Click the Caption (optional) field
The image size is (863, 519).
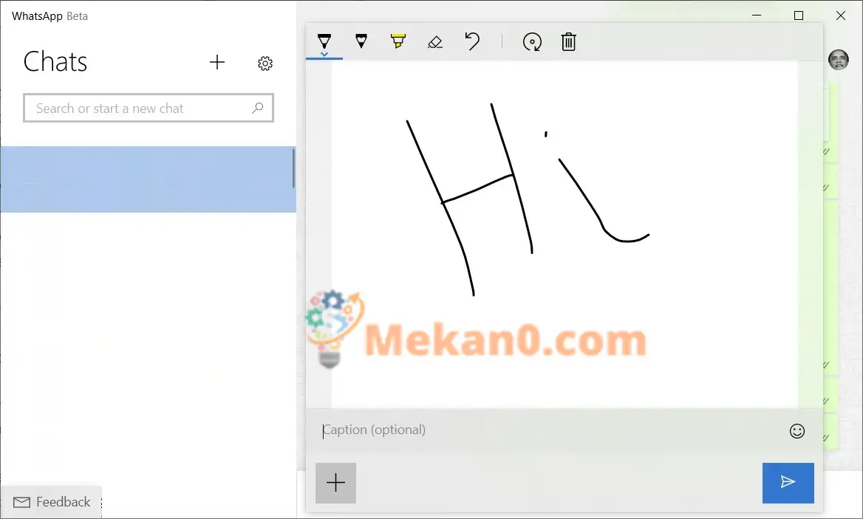pos(550,430)
